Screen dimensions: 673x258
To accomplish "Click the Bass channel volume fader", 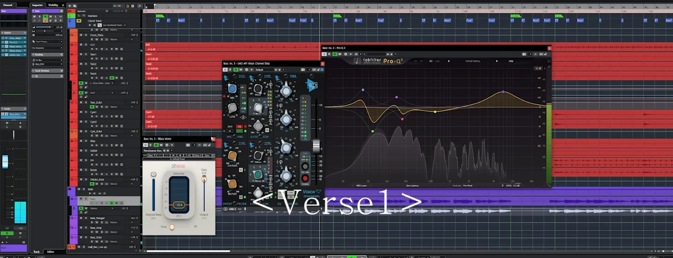I will [5, 161].
